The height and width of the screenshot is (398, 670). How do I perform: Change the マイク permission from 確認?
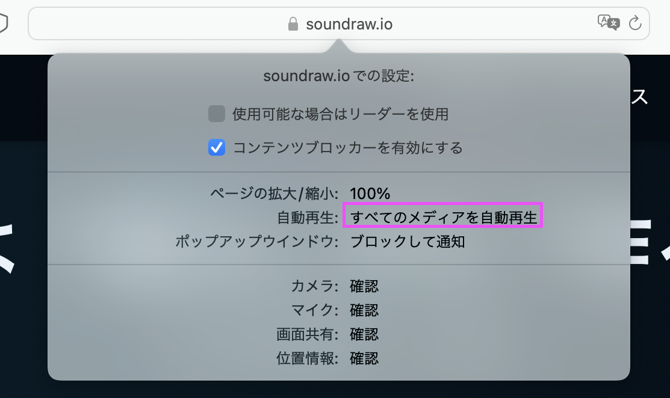point(364,310)
